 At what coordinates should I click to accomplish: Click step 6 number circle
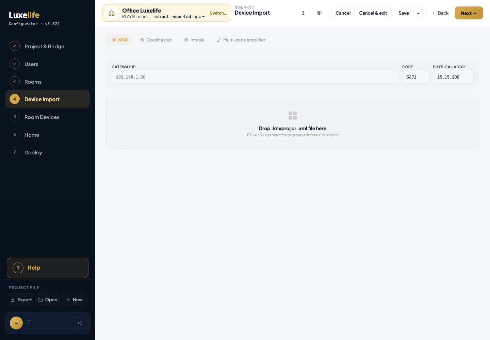15,135
